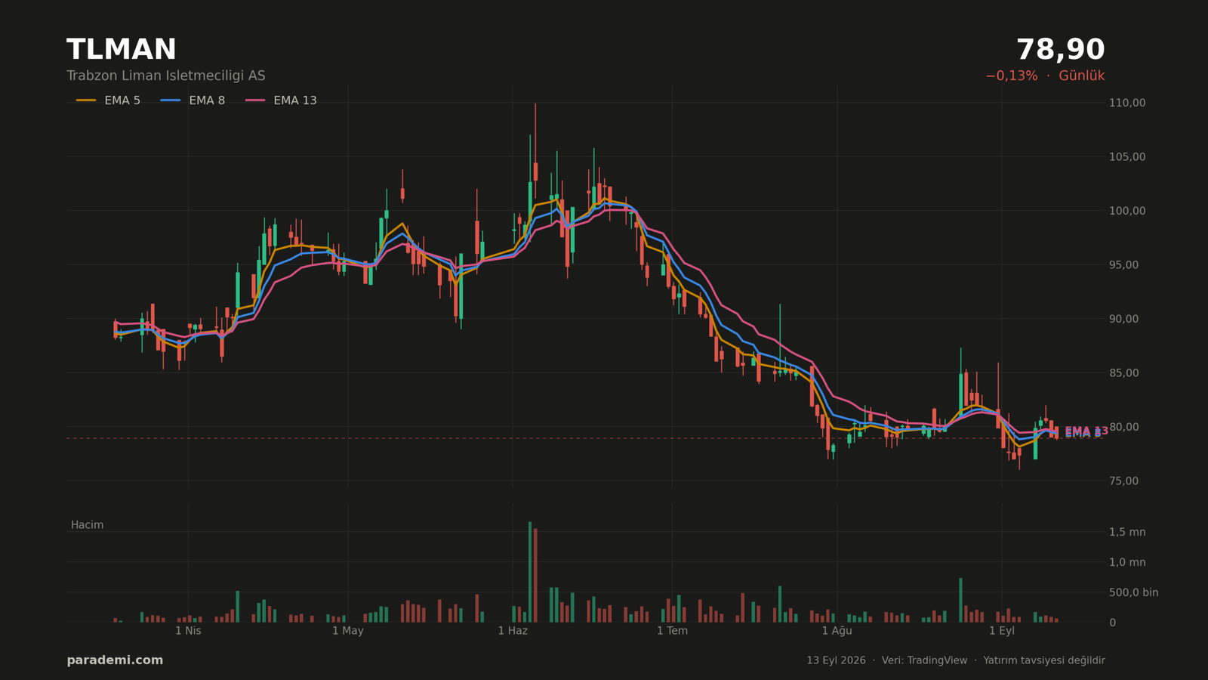Click the TLMAN ticker title
Viewport: 1208px width, 680px height.
pyautogui.click(x=122, y=50)
